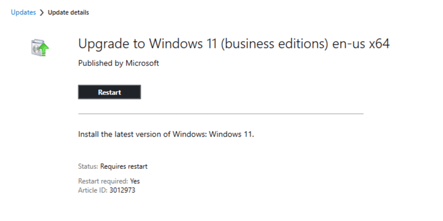
Task: Click the Updates breadcrumb link
Action: 23,13
